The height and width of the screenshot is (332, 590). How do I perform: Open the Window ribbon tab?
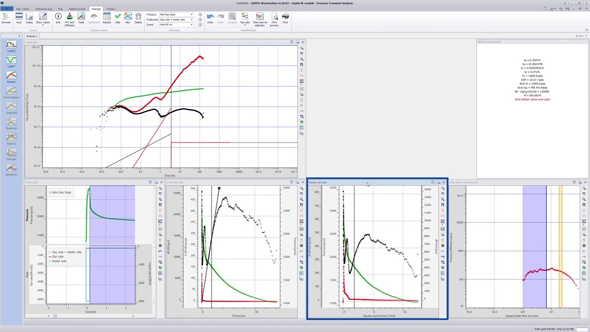[x=111, y=9]
